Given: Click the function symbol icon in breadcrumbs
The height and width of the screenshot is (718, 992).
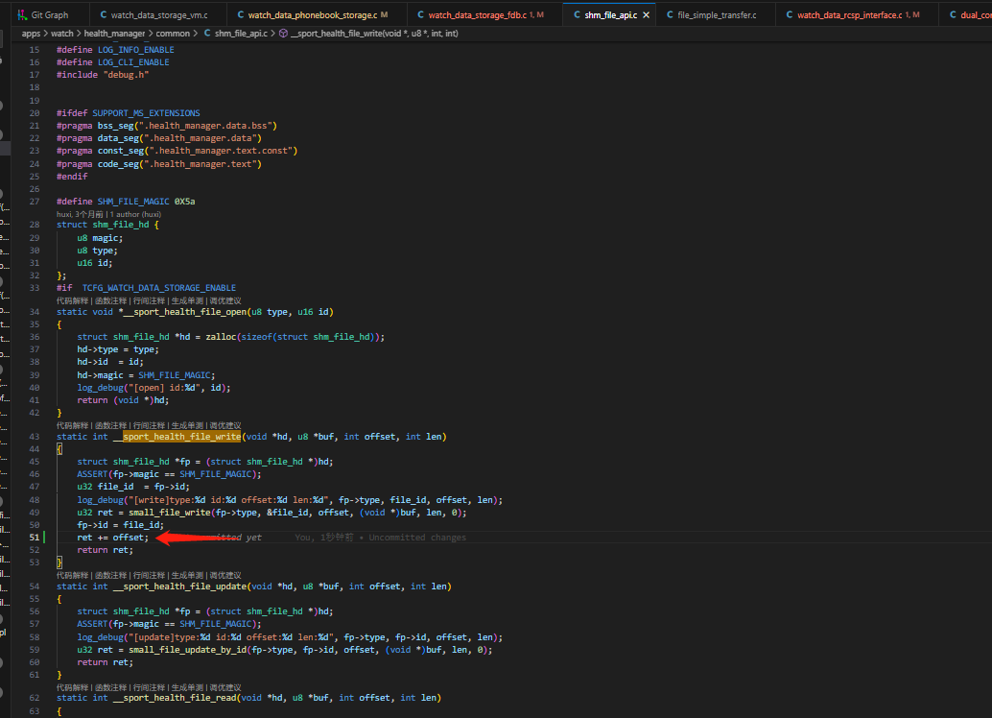Looking at the screenshot, I should pyautogui.click(x=283, y=34).
